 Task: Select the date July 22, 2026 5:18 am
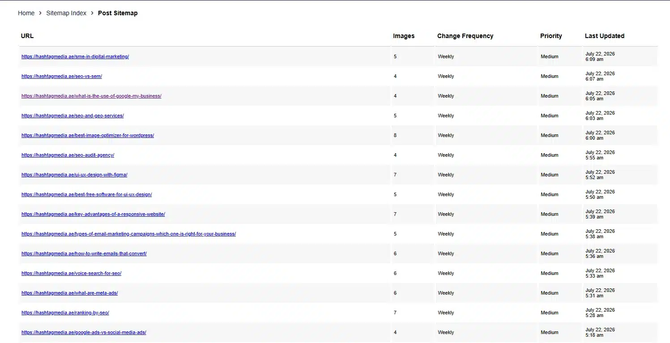click(600, 332)
